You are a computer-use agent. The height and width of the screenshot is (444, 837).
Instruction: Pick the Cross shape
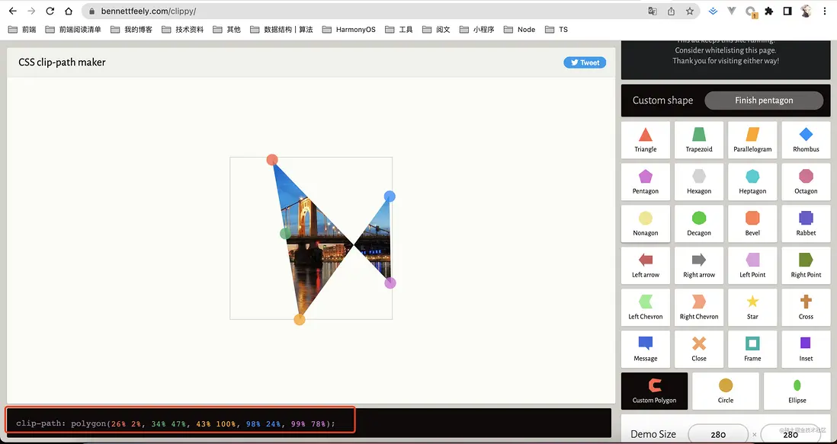(806, 307)
